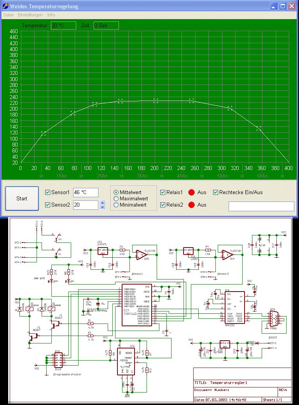Decrease Sensor2 value with the down arrow
299x405 pixels.
point(103,207)
